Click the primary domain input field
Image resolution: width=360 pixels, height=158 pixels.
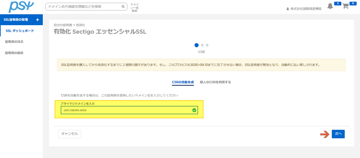(129, 110)
